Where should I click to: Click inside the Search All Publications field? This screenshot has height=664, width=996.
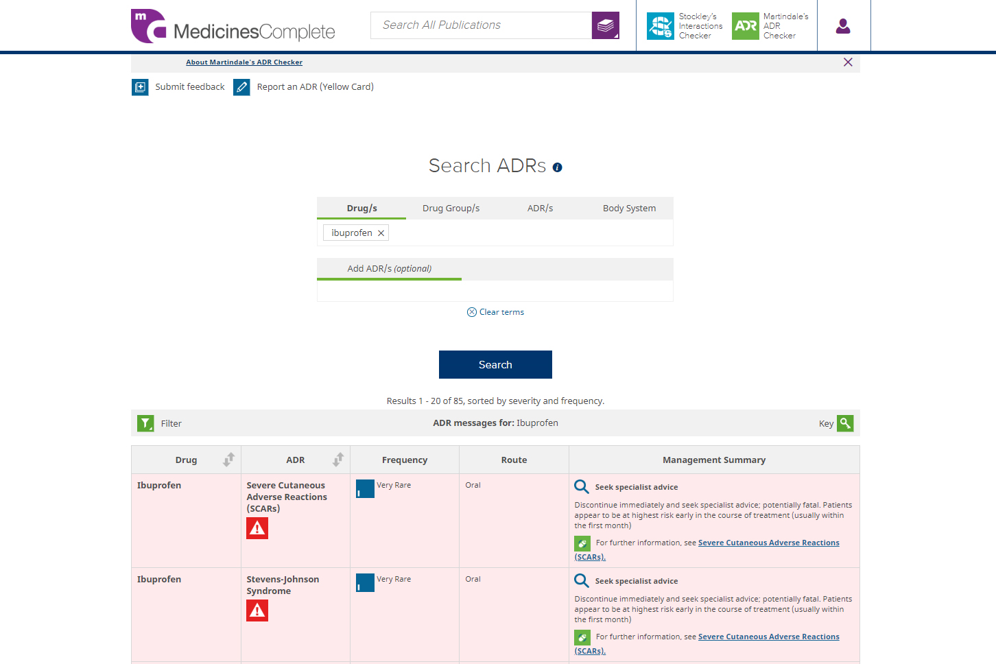pos(480,25)
